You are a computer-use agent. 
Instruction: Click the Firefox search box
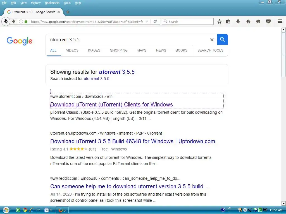pos(188,22)
